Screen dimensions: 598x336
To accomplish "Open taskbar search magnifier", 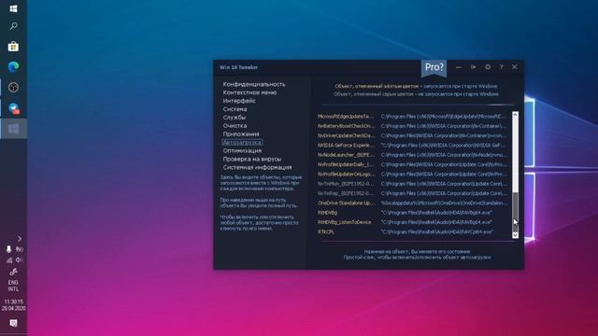I will [x=13, y=26].
